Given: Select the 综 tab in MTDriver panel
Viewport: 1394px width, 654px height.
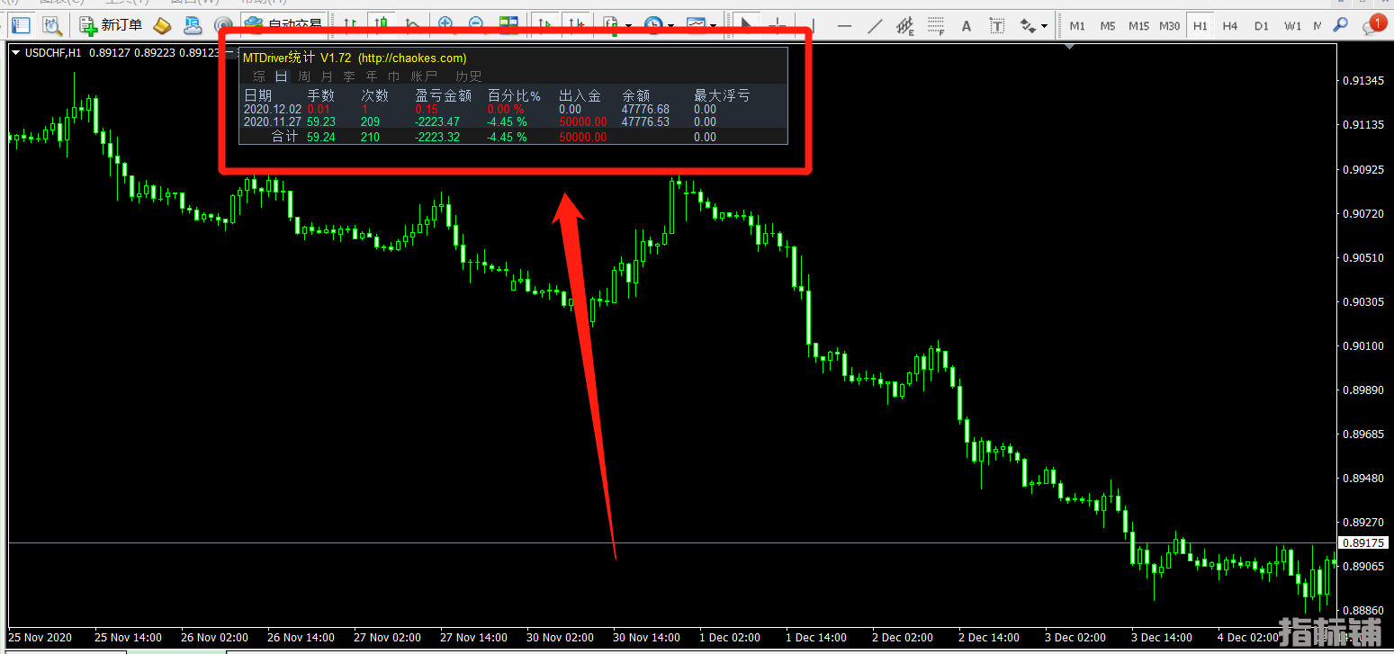Looking at the screenshot, I should click(x=259, y=76).
